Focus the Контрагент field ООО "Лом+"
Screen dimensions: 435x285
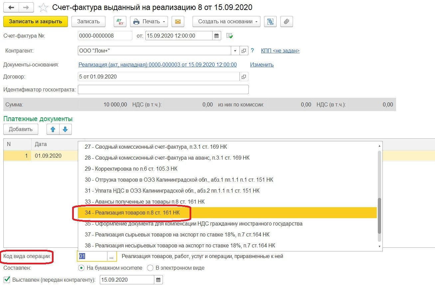(x=155, y=51)
